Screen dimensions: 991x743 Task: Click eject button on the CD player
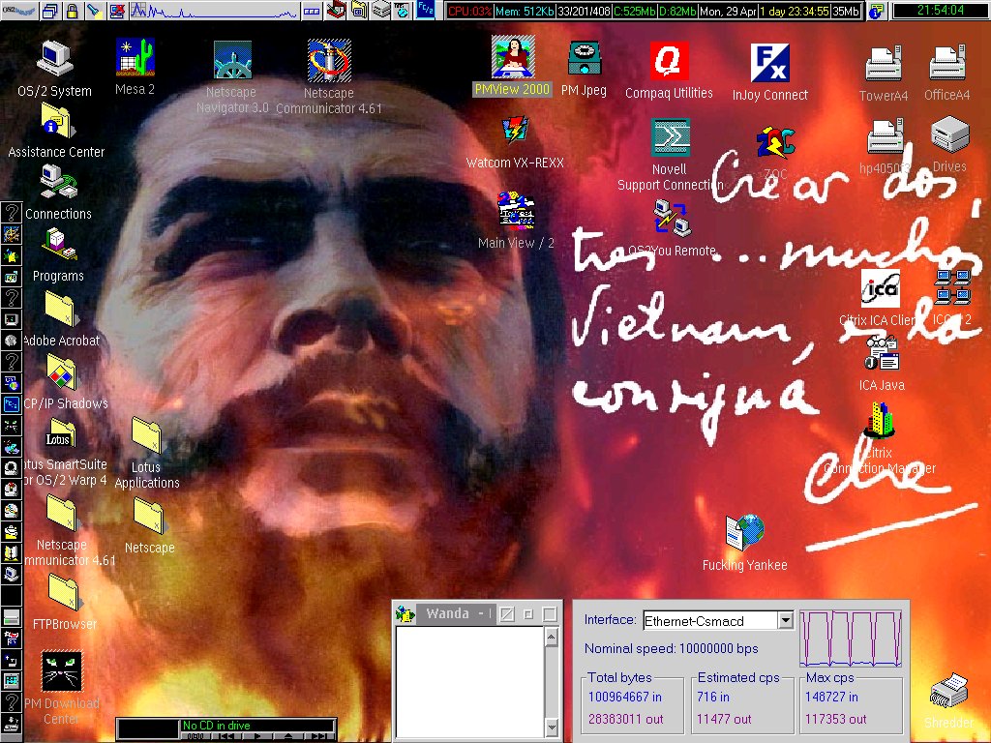click(x=287, y=736)
